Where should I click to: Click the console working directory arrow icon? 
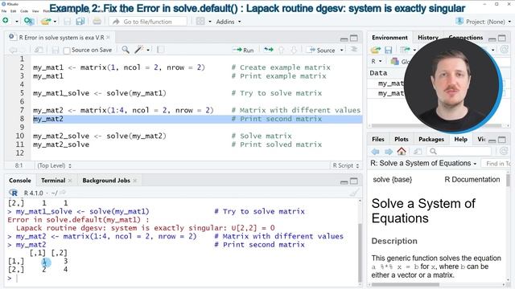click(63, 193)
